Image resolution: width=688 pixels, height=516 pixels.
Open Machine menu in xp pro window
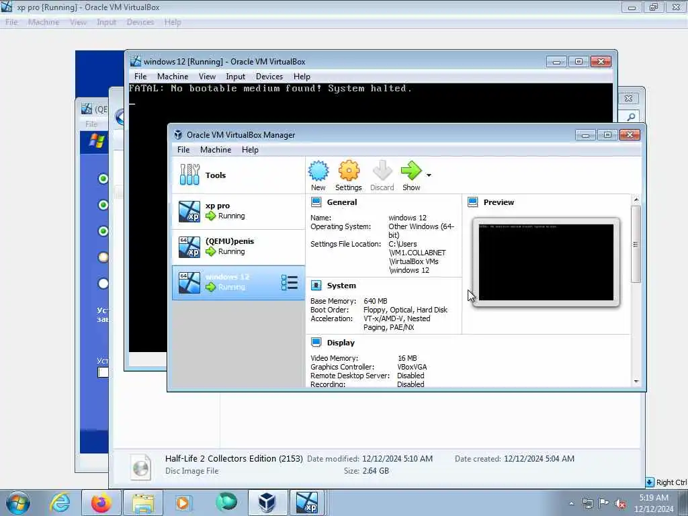[44, 22]
